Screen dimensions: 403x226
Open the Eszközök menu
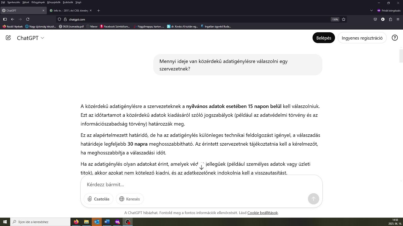click(68, 2)
